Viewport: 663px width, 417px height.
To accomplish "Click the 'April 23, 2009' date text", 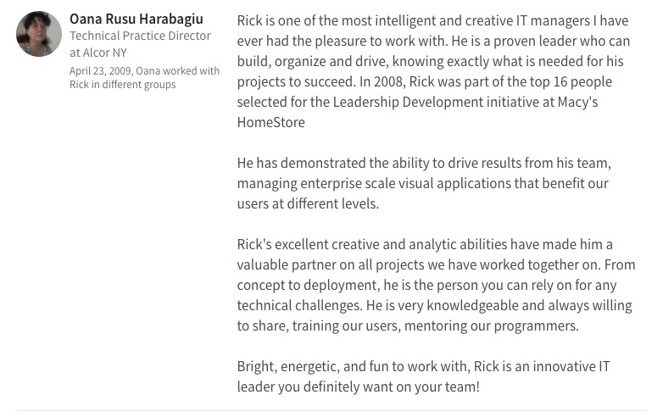I will pos(100,71).
